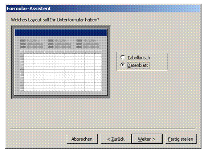
Task: Click the white datasheet grid in preview
Action: 63,72
